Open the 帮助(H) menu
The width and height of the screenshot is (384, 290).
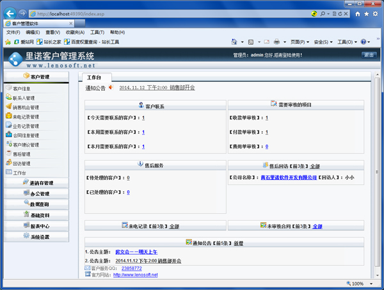coord(117,33)
